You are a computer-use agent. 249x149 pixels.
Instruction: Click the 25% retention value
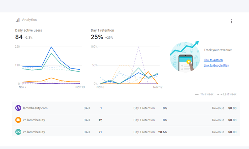coord(97,37)
